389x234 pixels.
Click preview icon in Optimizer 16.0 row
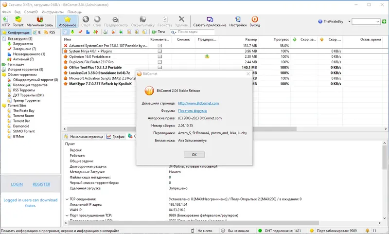pos(207,56)
